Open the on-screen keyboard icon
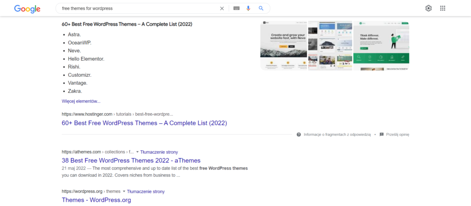 pos(236,8)
